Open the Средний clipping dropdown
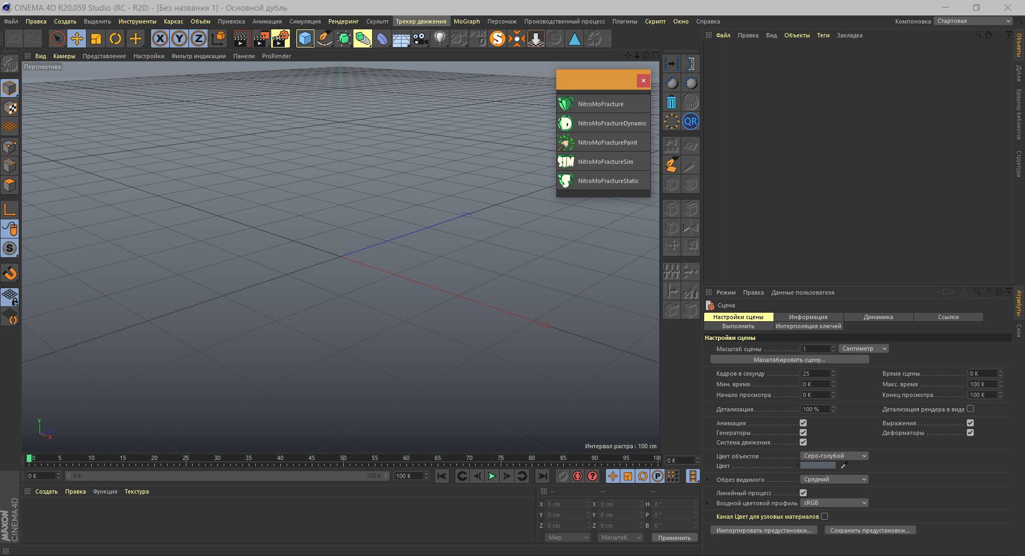Image resolution: width=1025 pixels, height=556 pixels. pos(834,479)
